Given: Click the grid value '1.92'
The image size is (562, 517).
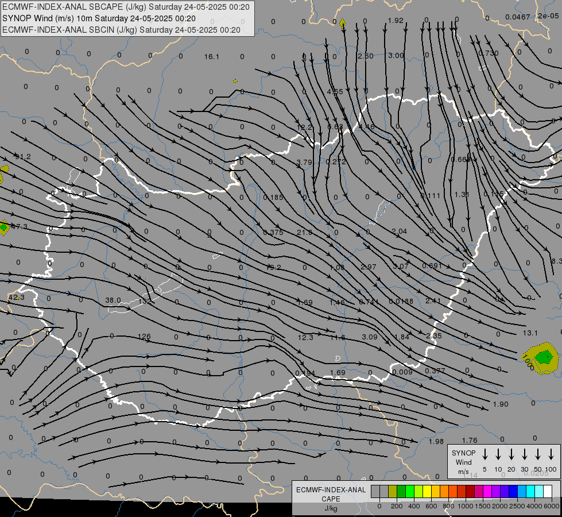Looking at the screenshot, I should (x=396, y=21).
